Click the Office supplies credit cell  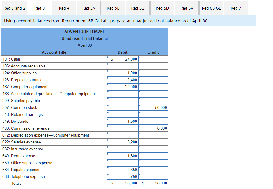(x=153, y=73)
